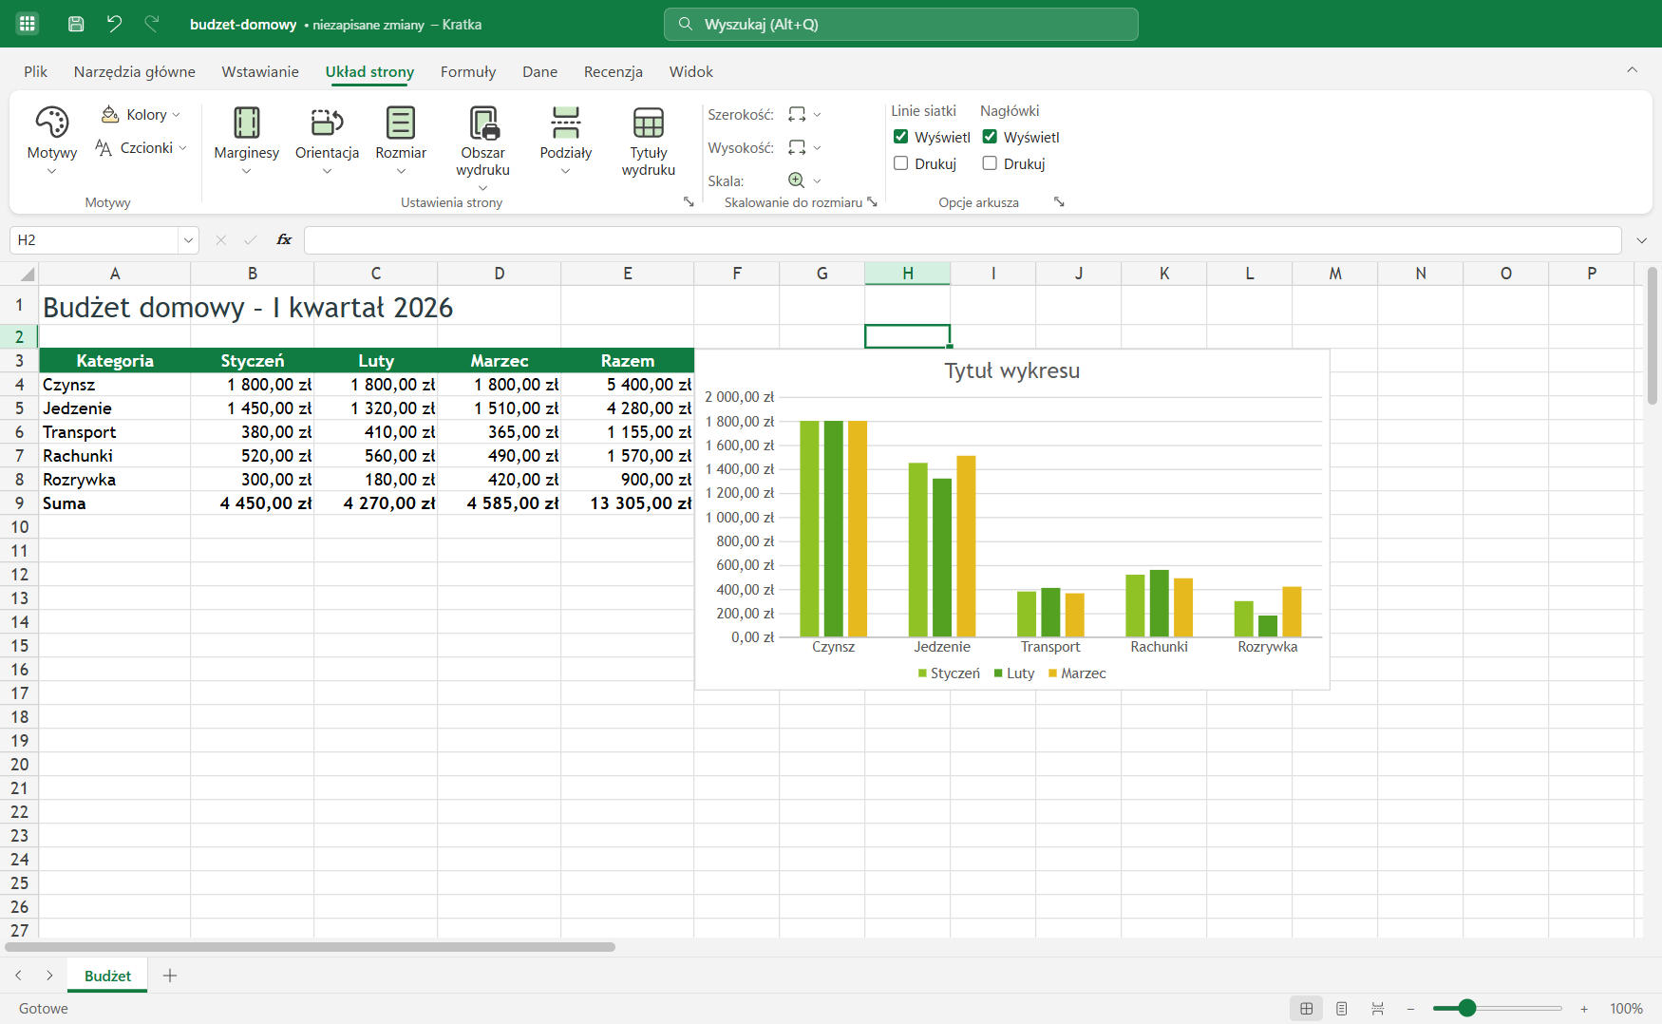Open Orientacja page orientation menu
The image size is (1662, 1024).
(x=327, y=141)
